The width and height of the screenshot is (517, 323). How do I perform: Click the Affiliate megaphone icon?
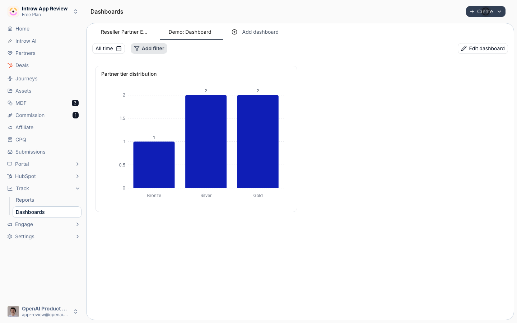(x=10, y=127)
